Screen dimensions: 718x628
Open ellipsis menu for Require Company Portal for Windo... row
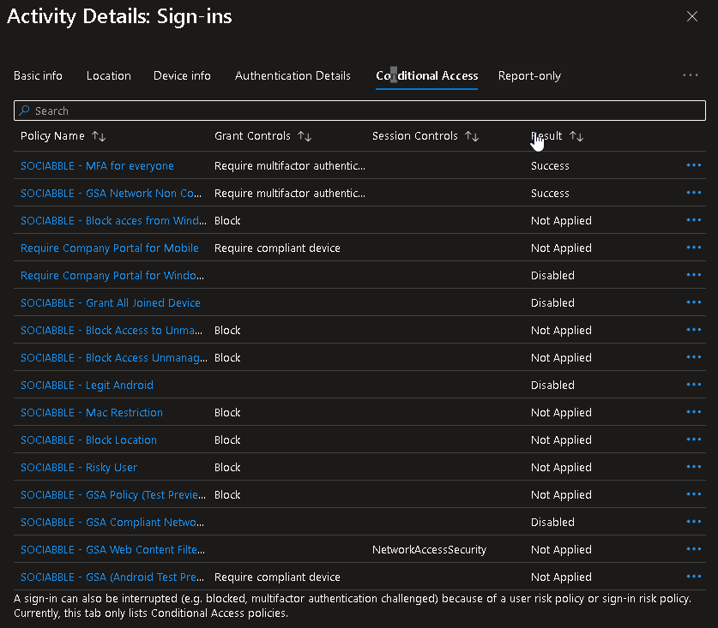click(694, 275)
